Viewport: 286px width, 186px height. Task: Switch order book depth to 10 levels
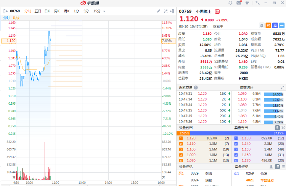(x=283, y=128)
